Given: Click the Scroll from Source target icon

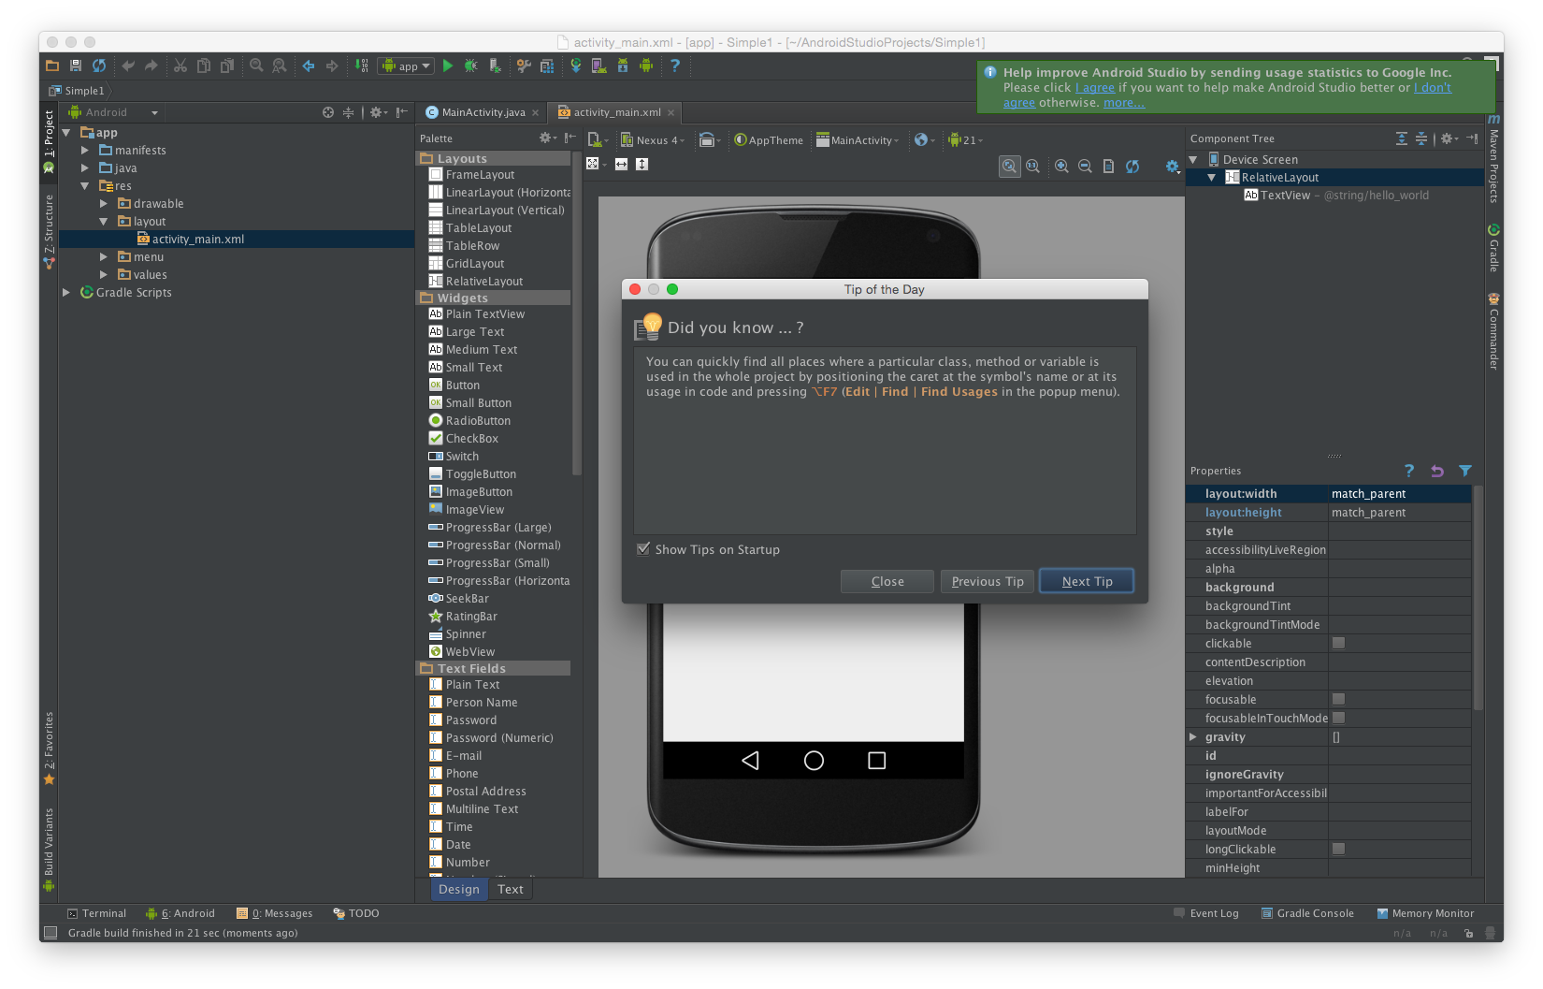Looking at the screenshot, I should pos(328,112).
